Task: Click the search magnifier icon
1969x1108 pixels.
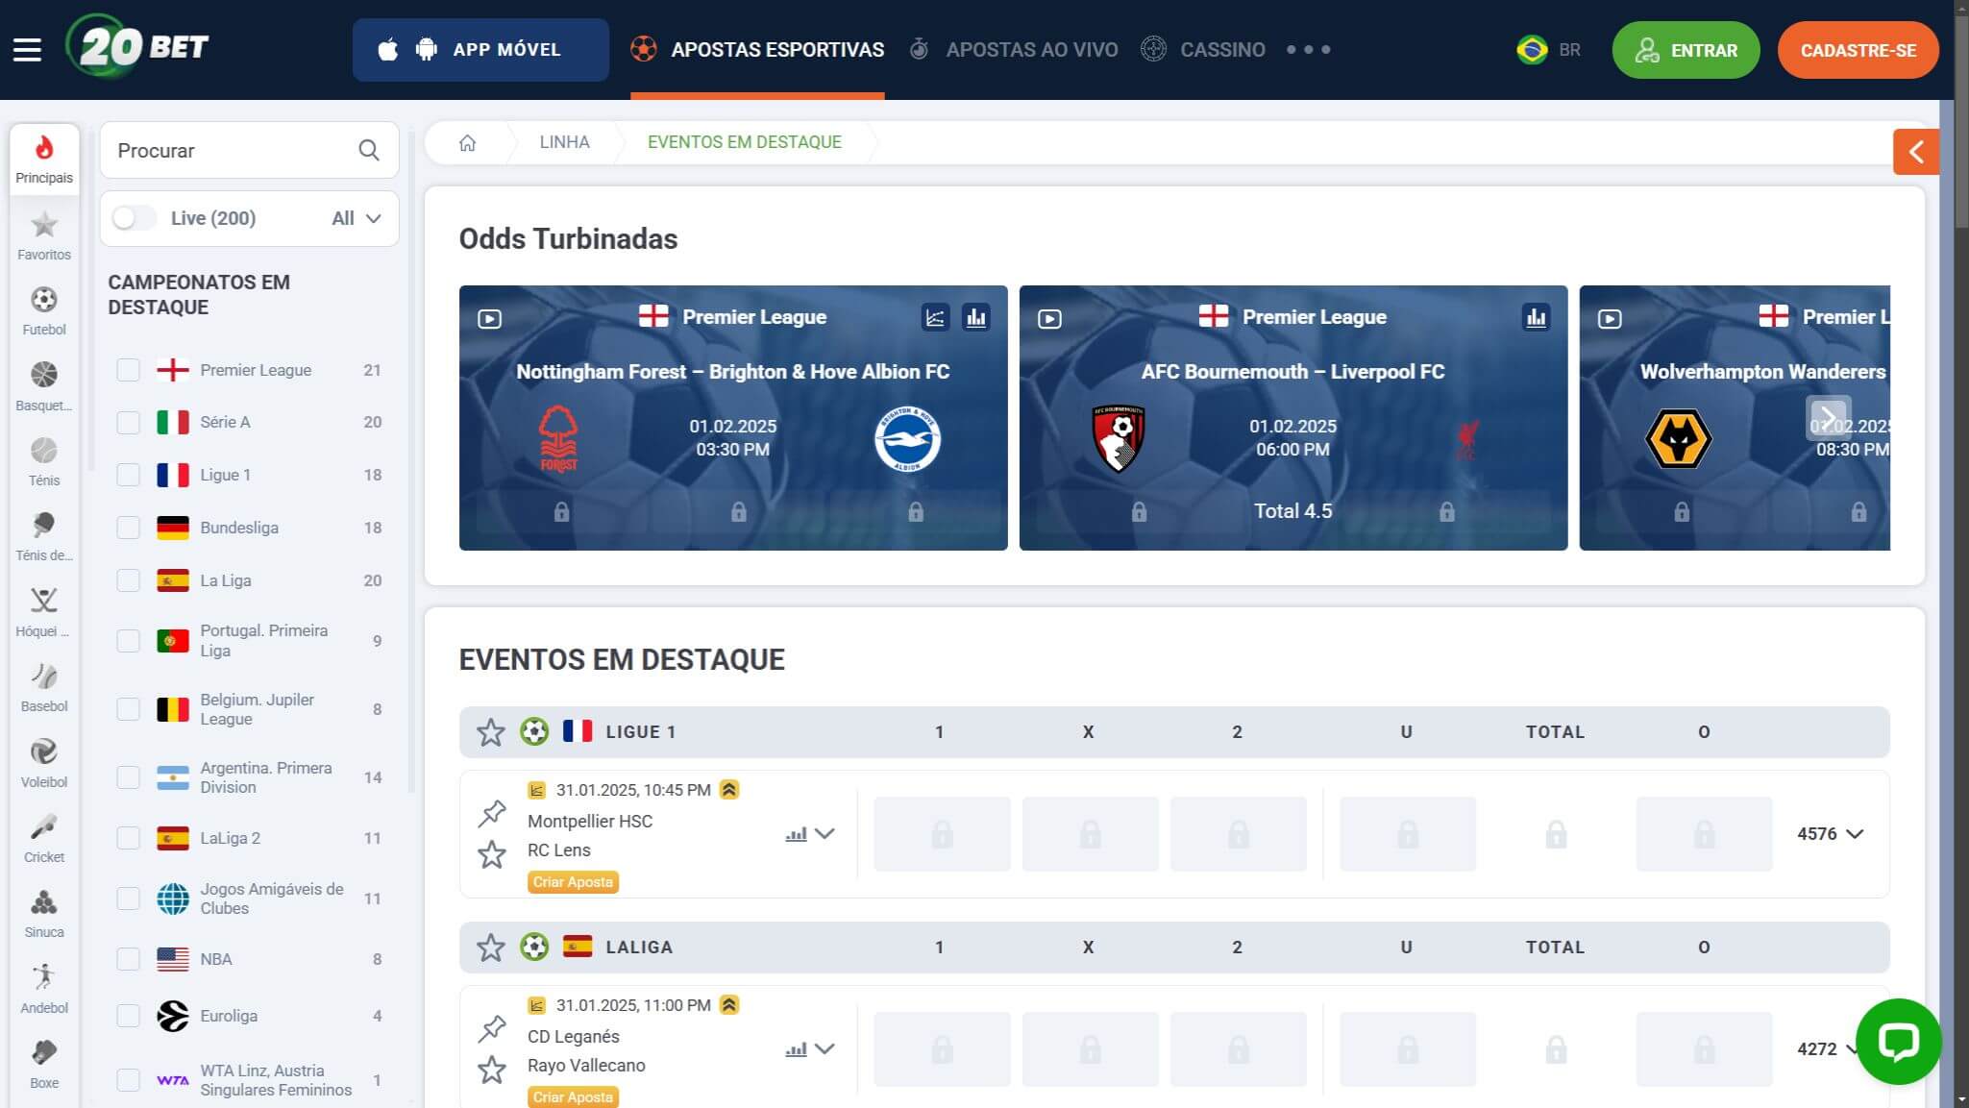Action: pos(369,150)
